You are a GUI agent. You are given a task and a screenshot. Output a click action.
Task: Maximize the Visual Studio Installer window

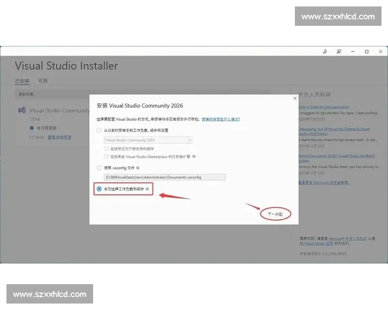click(x=367, y=52)
